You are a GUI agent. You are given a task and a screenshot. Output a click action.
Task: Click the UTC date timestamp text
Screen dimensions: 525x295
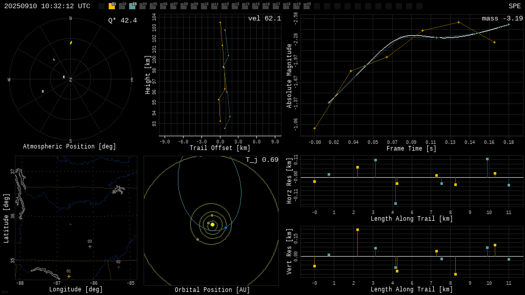47,6
